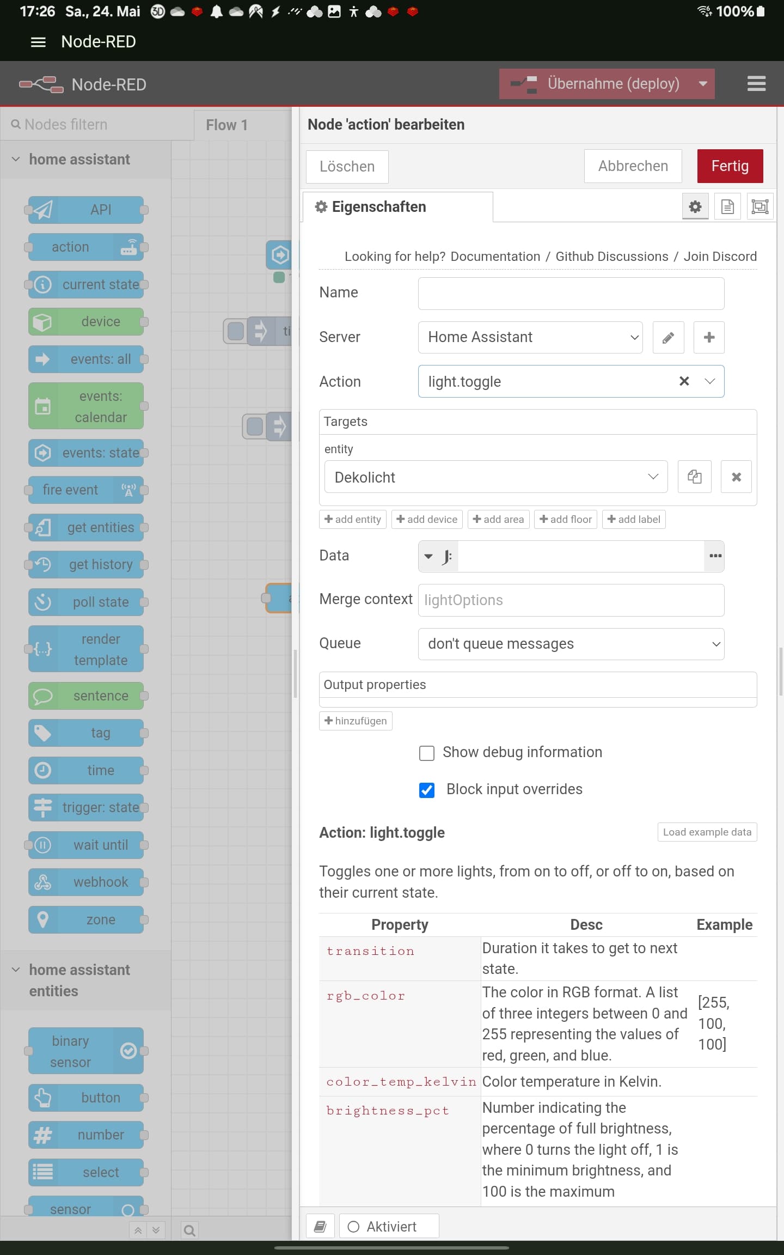Expand the Data editor with ellipsis button
Screen dimensions: 784x1255
pos(714,556)
